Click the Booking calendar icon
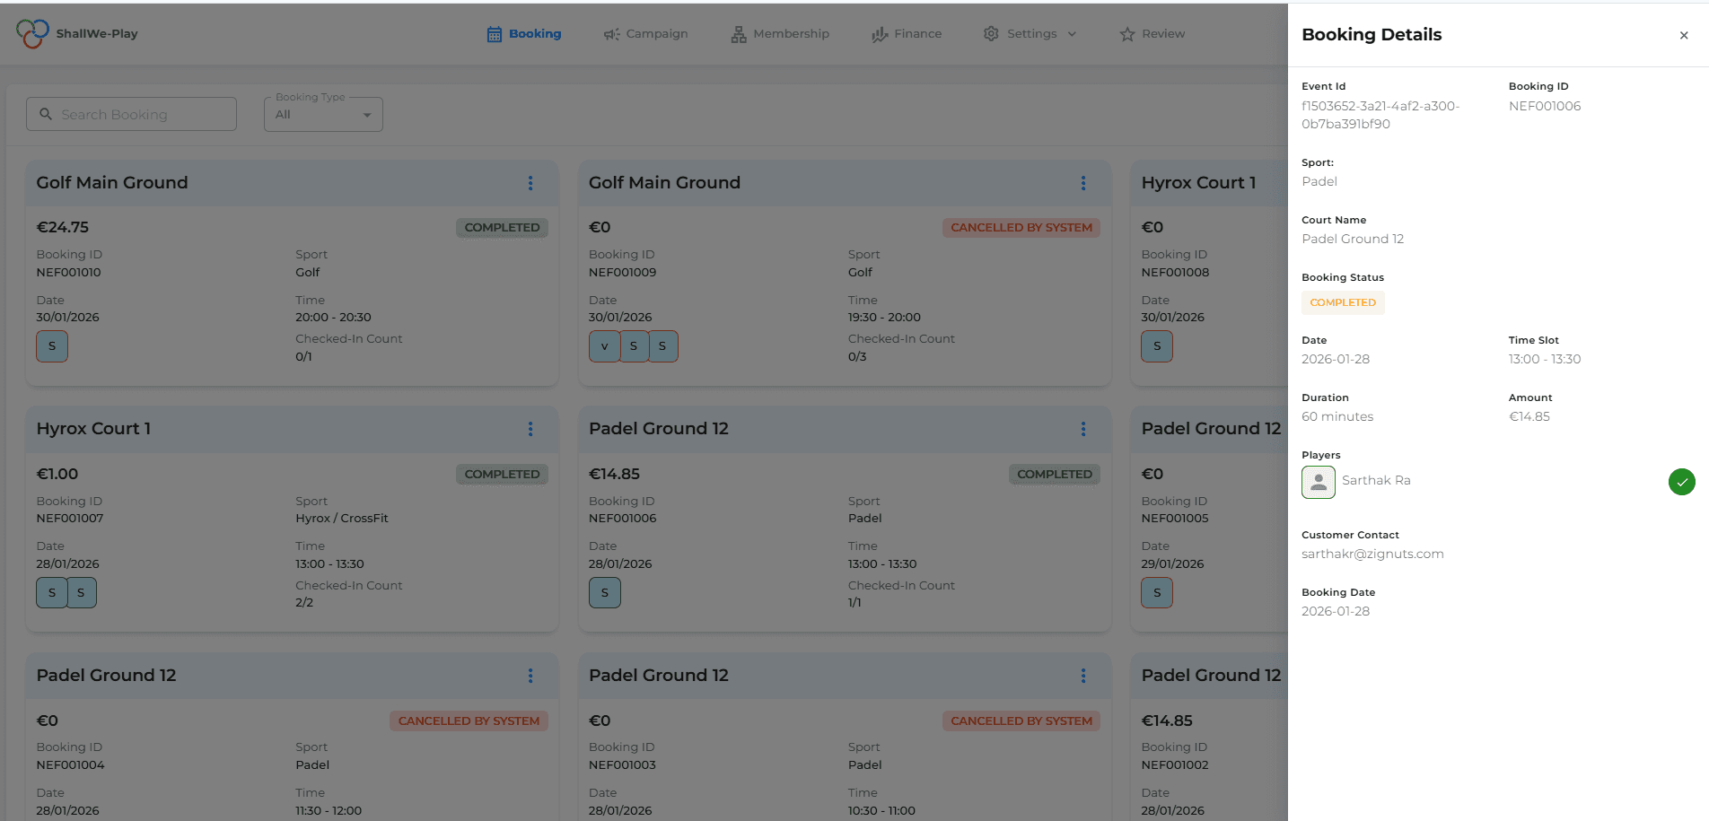1709x821 pixels. (495, 34)
